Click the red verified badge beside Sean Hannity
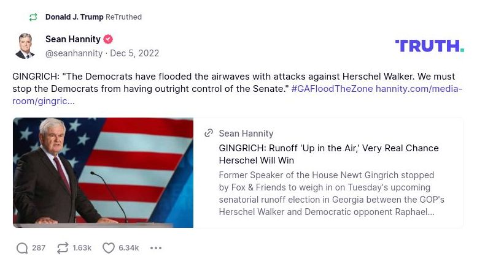 (108, 39)
